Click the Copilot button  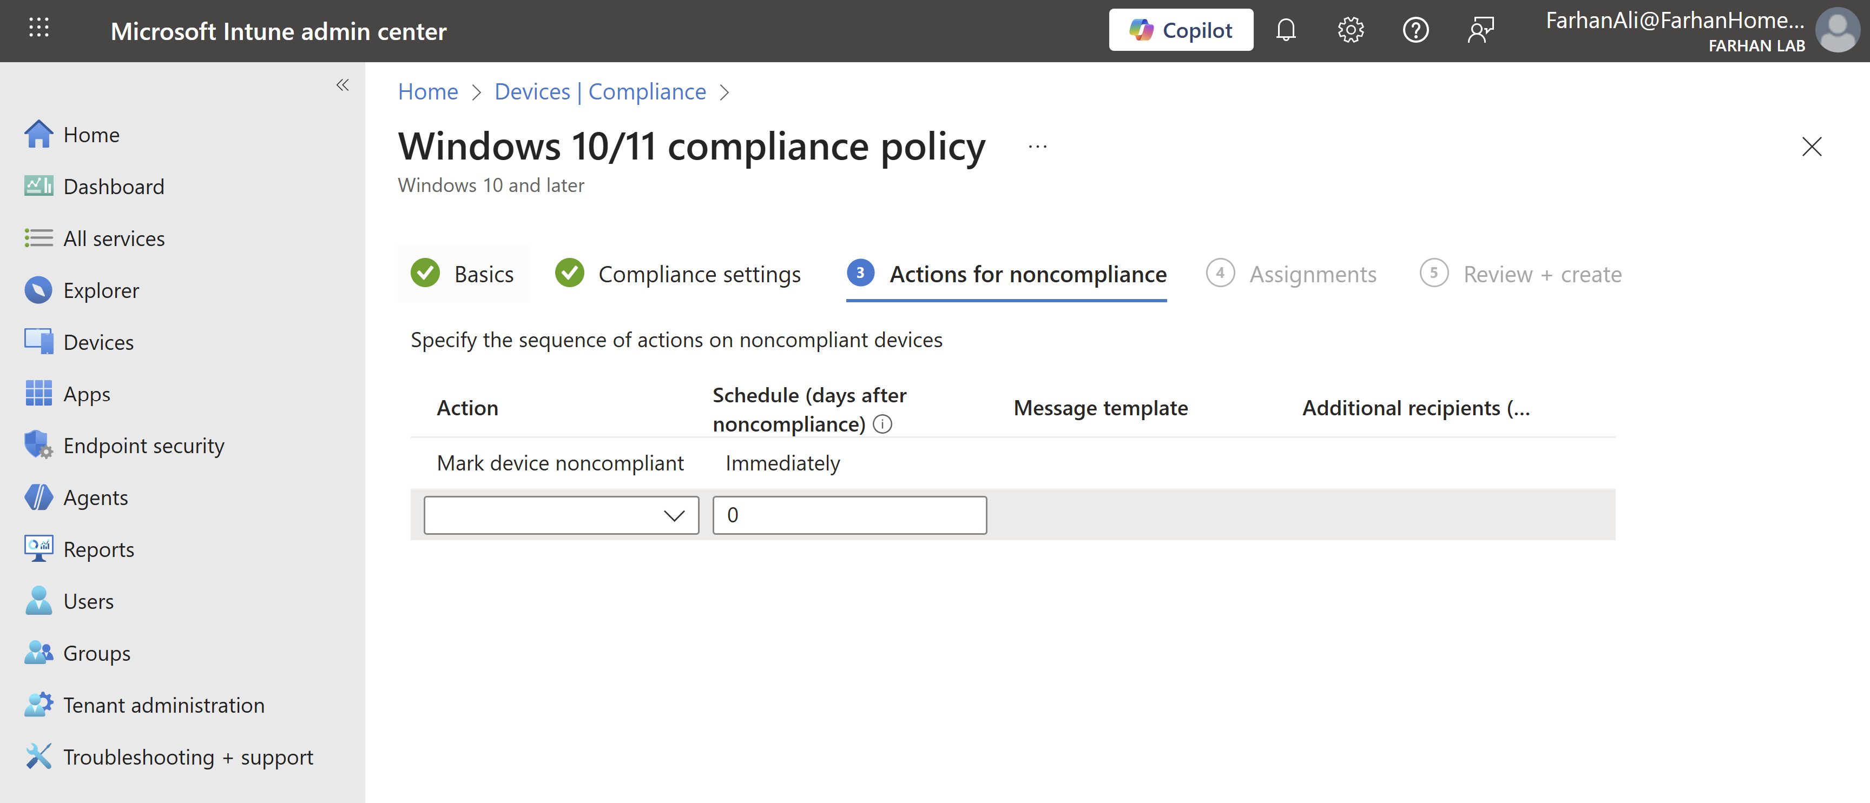[1180, 30]
